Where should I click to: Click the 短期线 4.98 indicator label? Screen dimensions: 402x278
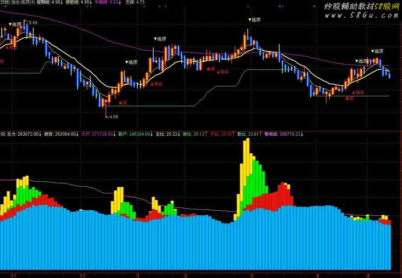50,2
